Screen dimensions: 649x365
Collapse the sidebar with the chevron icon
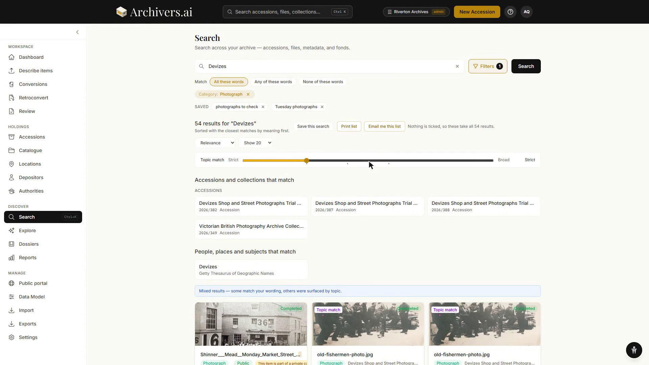tap(77, 32)
